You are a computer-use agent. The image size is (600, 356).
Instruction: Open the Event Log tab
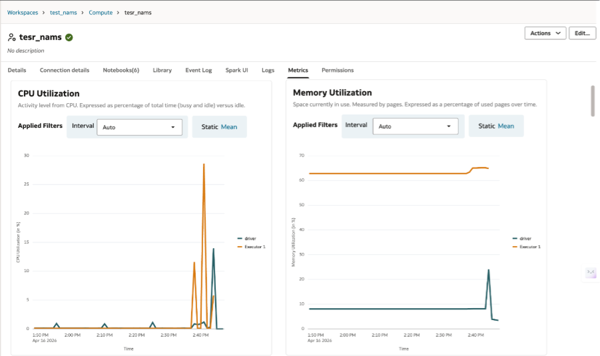pyautogui.click(x=198, y=70)
